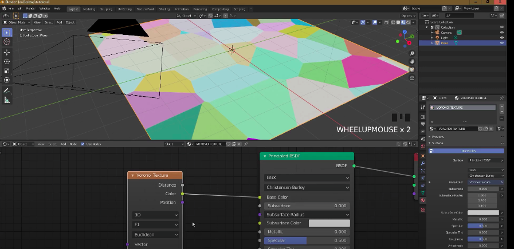Switch to the Modeling workspace tab
Viewport: 514px width, 249px height.
click(x=89, y=9)
